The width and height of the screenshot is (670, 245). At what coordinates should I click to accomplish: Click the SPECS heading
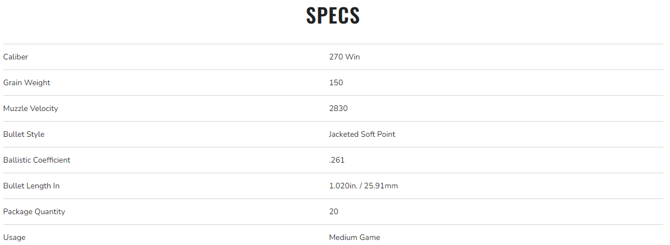[333, 16]
